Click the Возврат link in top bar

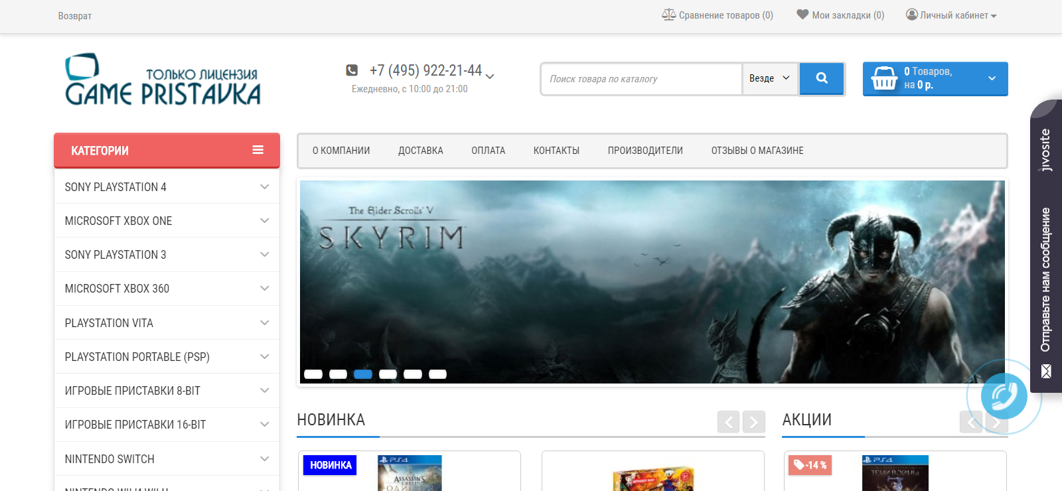(74, 16)
